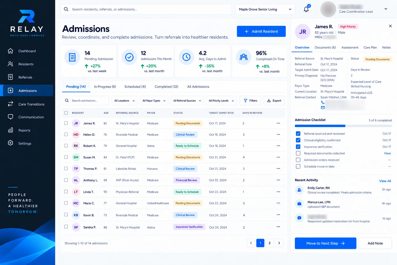
Task: Switch to Scheduled (4) tab
Action: point(135,87)
